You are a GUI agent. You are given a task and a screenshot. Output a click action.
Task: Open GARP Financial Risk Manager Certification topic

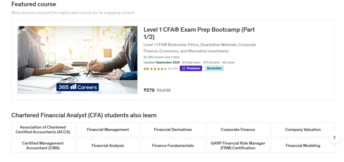pyautogui.click(x=238, y=146)
